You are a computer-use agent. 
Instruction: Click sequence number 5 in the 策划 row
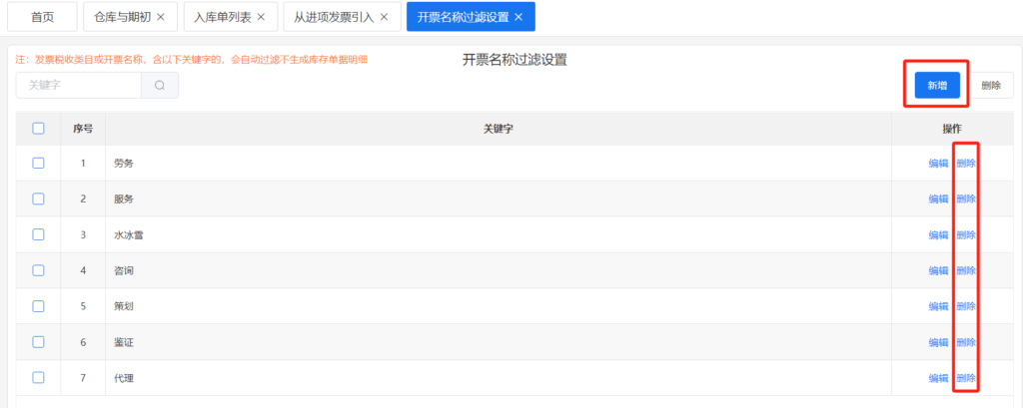83,306
